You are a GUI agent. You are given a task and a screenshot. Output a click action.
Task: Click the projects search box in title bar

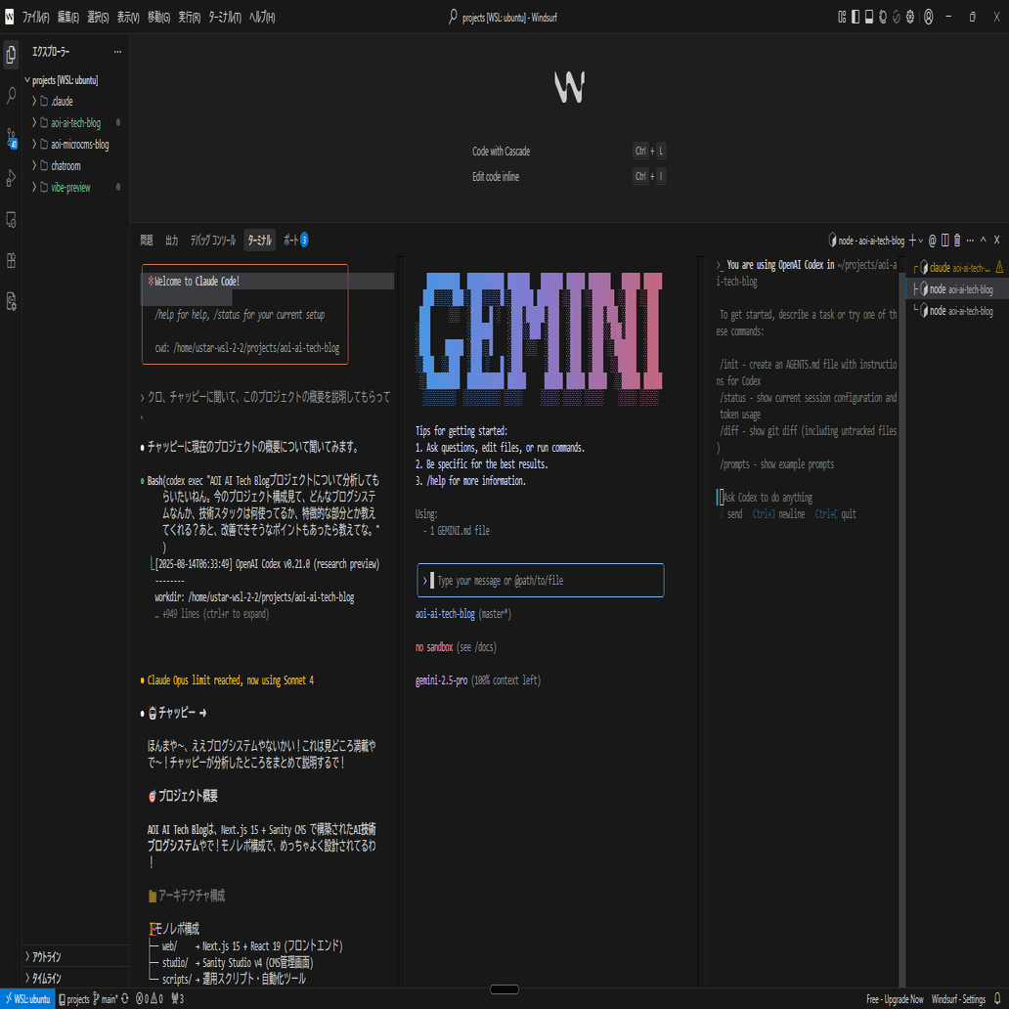[504, 18]
